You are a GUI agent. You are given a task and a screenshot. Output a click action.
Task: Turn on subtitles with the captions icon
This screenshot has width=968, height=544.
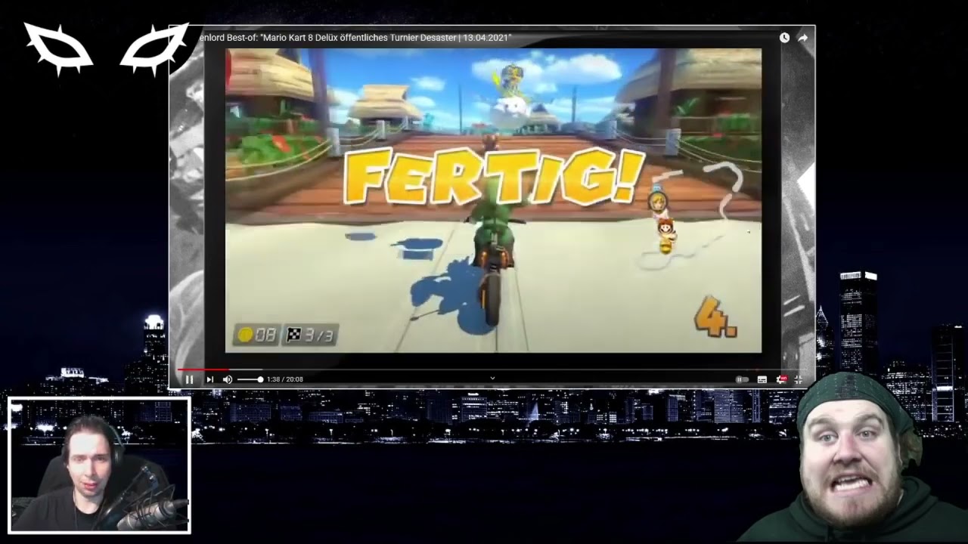click(762, 379)
